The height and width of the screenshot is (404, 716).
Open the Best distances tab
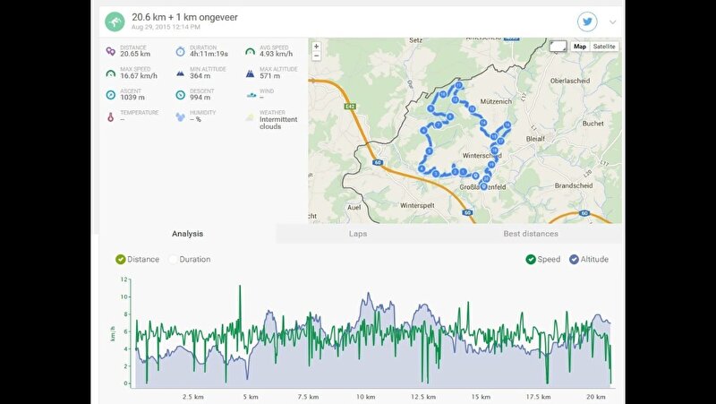(531, 234)
